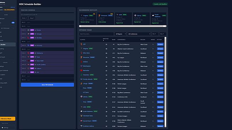Screen dimensions: 232x130
Task: Click the search by name field
Action: (96, 34)
